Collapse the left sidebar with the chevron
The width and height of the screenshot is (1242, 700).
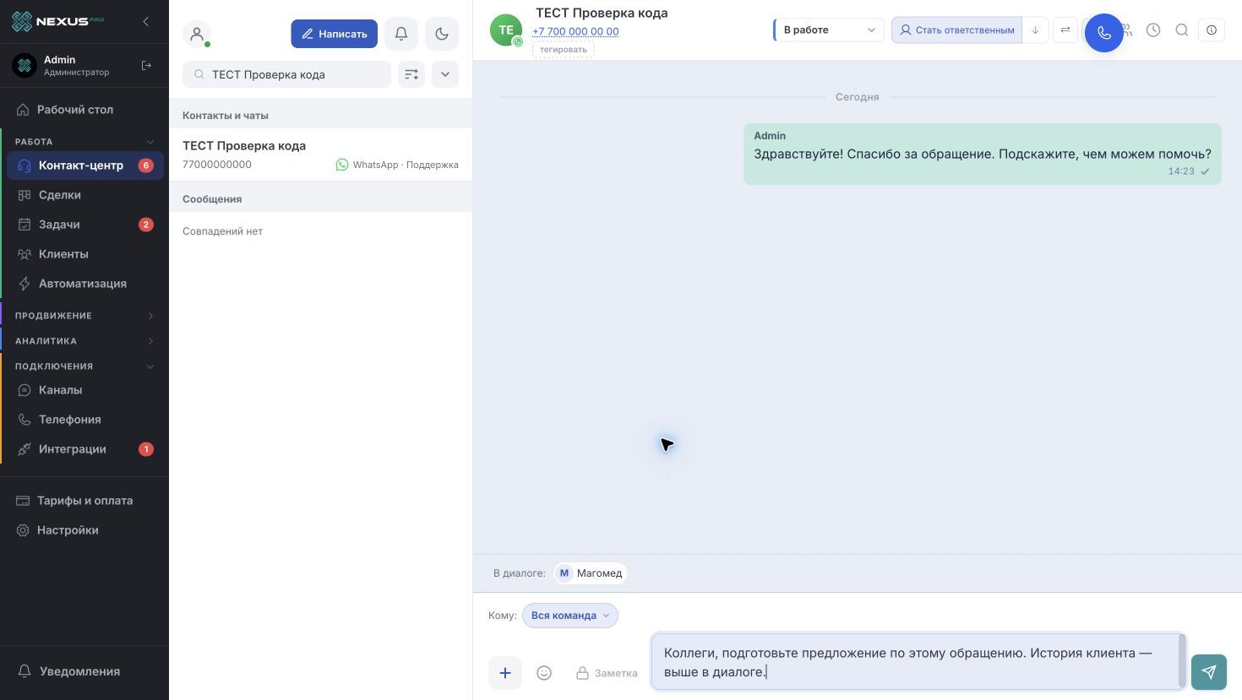click(x=145, y=21)
